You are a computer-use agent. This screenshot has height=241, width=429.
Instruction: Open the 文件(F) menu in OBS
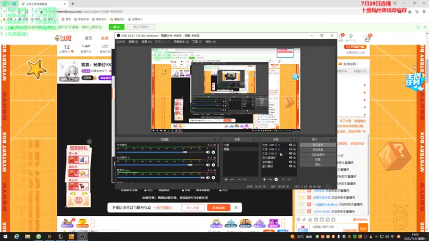121,42
